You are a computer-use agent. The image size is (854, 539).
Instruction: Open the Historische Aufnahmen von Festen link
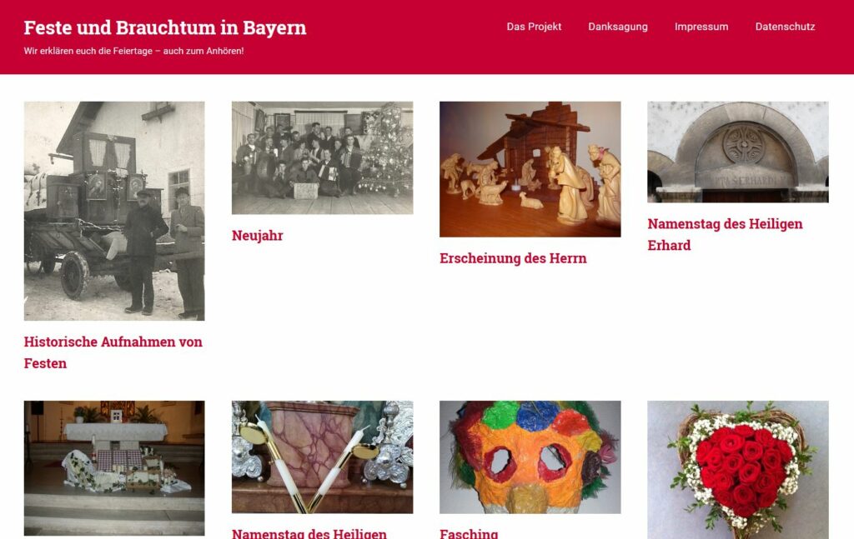(x=113, y=352)
